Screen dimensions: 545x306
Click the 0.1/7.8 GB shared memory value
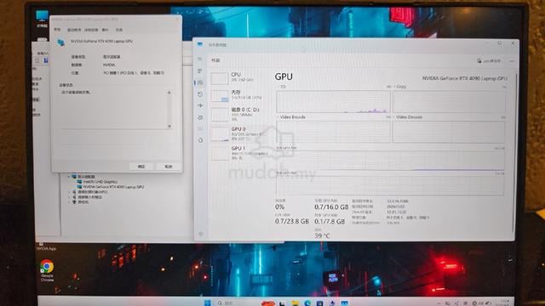[x=330, y=221]
